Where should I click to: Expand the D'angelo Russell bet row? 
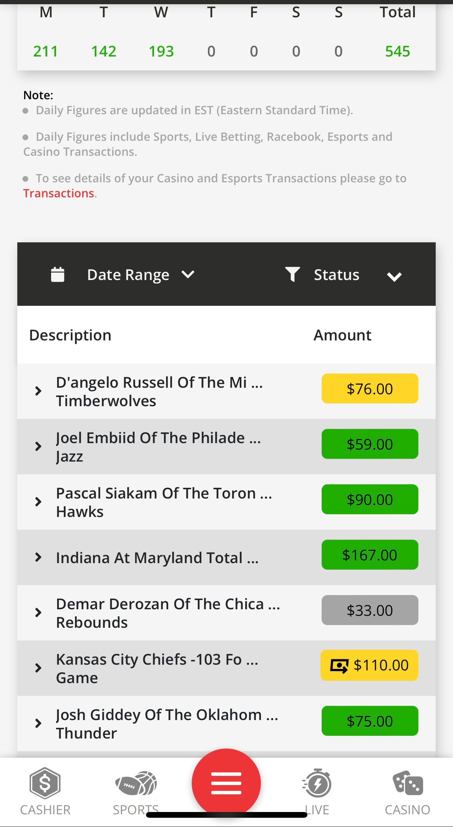click(38, 391)
